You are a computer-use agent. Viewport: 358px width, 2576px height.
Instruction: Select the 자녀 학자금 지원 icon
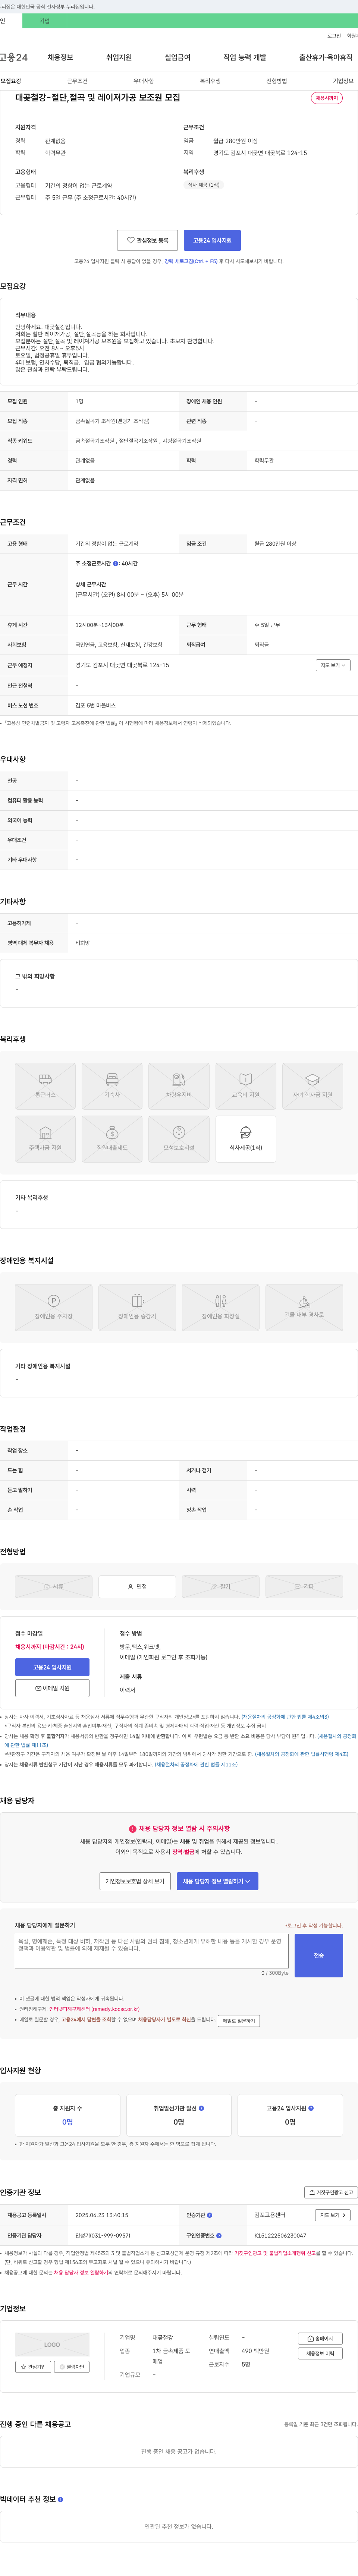(x=312, y=1086)
